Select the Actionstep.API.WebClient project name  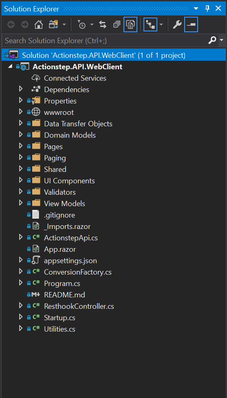pos(77,67)
